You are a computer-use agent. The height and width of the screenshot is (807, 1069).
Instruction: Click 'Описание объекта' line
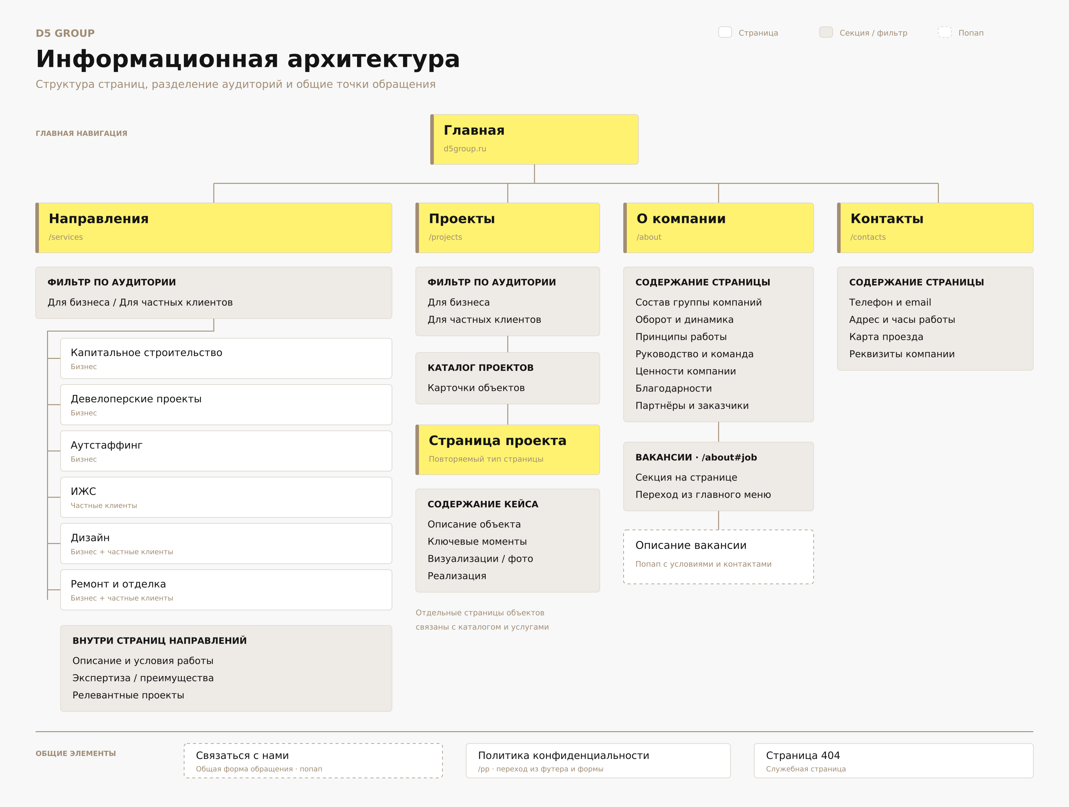pyautogui.click(x=474, y=525)
